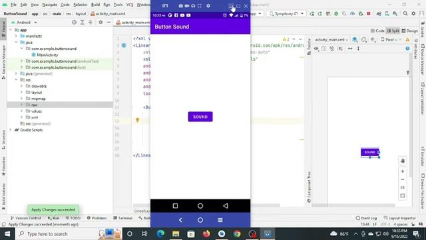Tap the Android back triangle button
The width and height of the screenshot is (426, 240).
click(226, 206)
